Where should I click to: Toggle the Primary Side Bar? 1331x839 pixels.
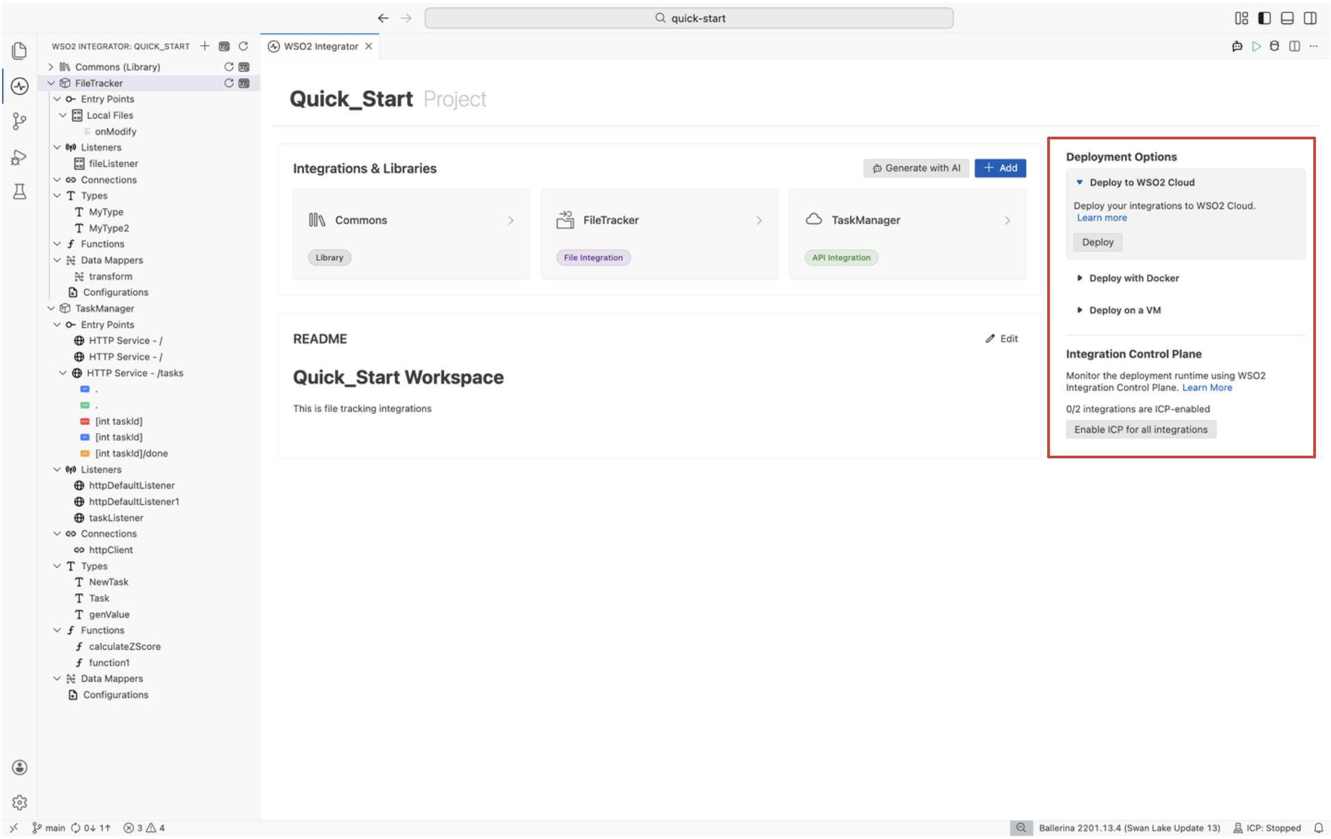pos(1264,18)
